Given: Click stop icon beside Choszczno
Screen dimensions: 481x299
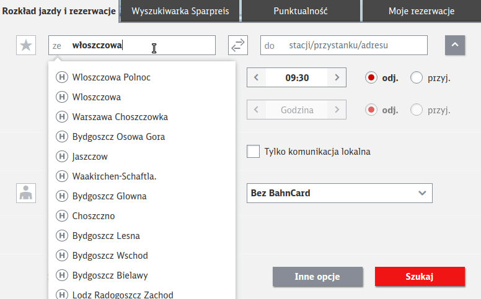Looking at the screenshot, I should click(61, 216).
